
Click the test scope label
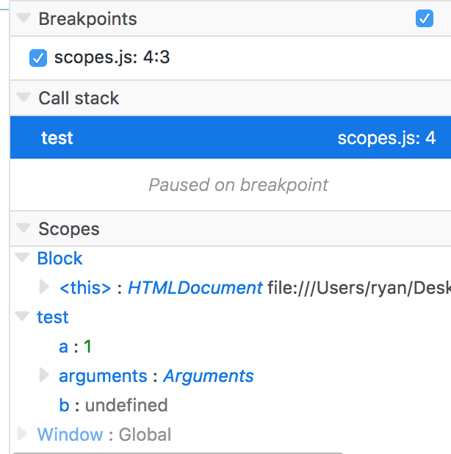(x=53, y=317)
